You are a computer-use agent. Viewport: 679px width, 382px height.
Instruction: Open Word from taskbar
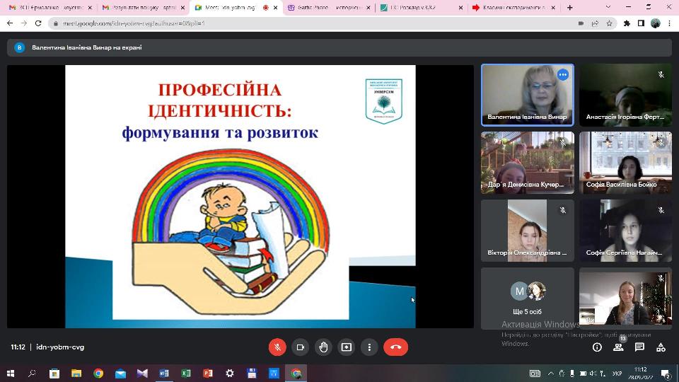click(164, 374)
